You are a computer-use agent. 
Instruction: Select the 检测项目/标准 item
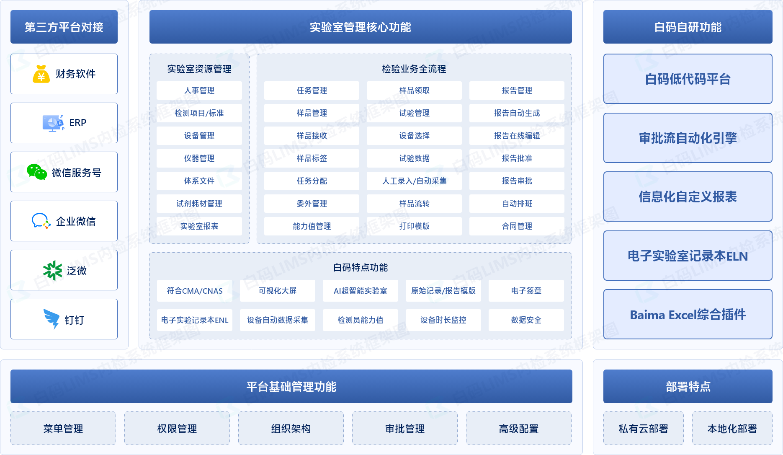click(199, 113)
